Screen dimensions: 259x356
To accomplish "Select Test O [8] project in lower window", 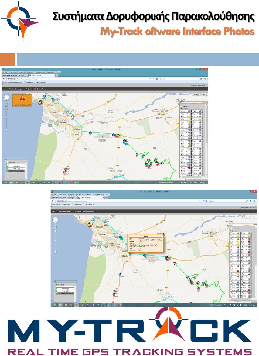I will tap(66, 291).
